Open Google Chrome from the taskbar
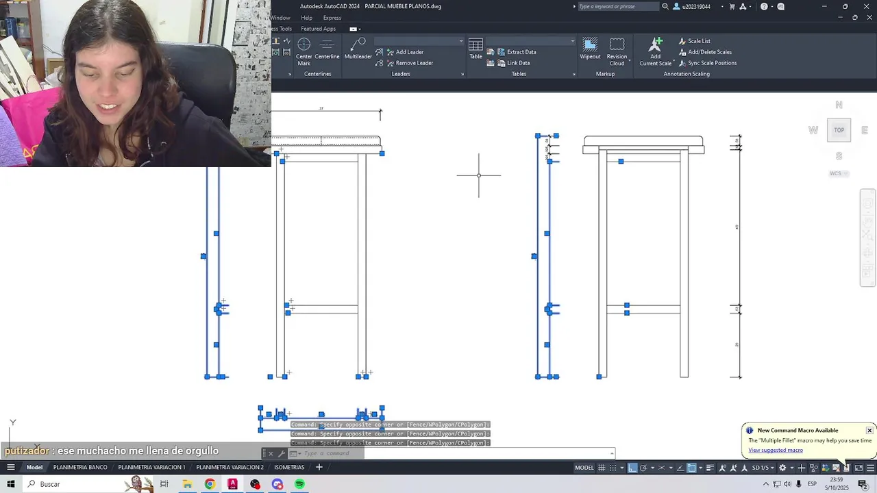 point(210,484)
